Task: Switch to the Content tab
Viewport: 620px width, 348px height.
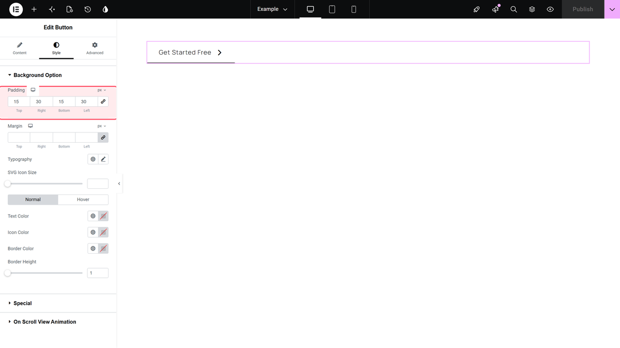Action: [20, 48]
